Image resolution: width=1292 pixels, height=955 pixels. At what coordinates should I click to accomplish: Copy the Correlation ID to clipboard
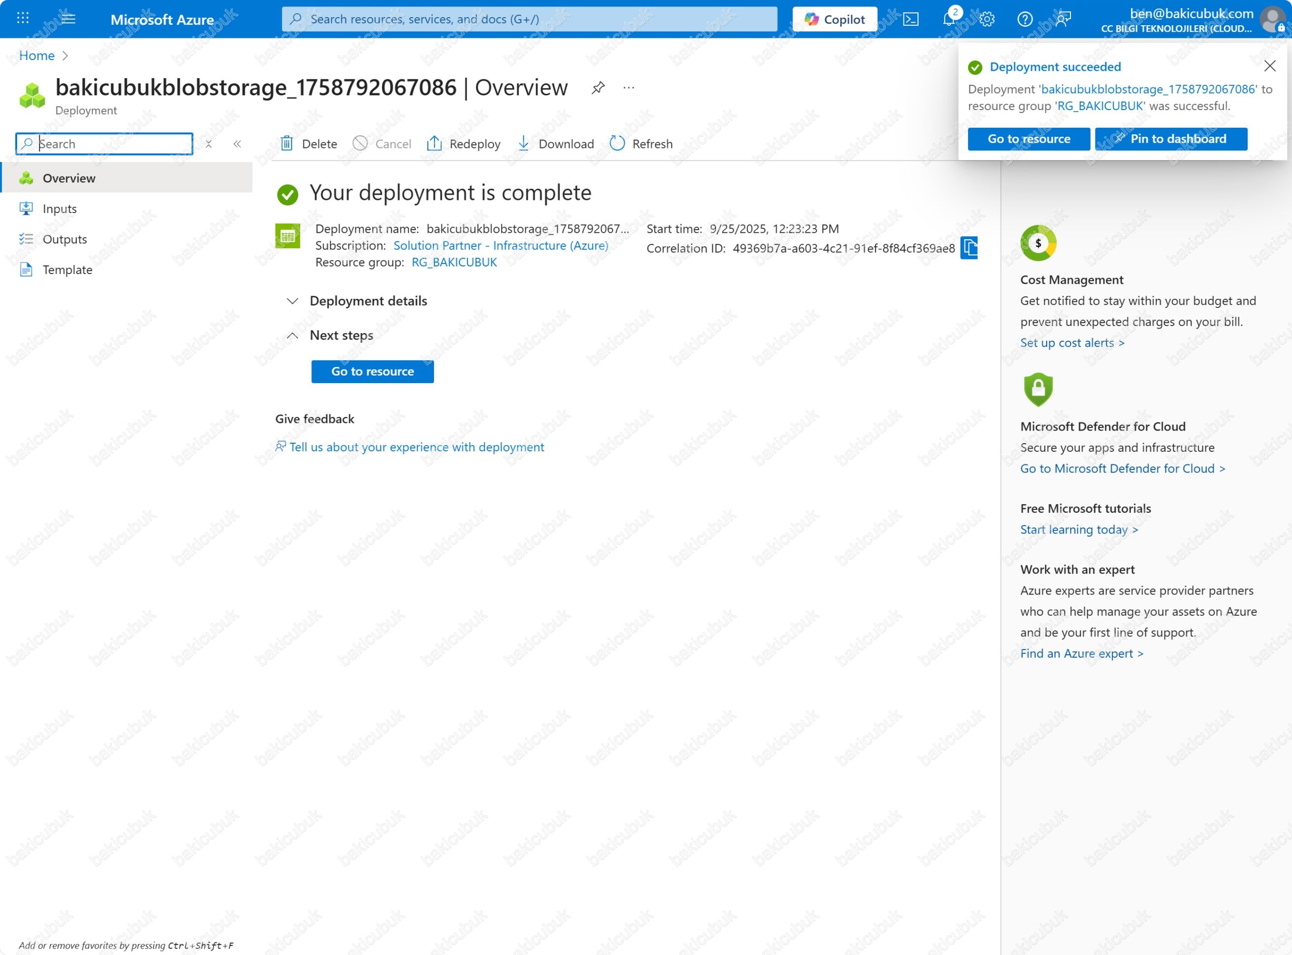click(970, 248)
